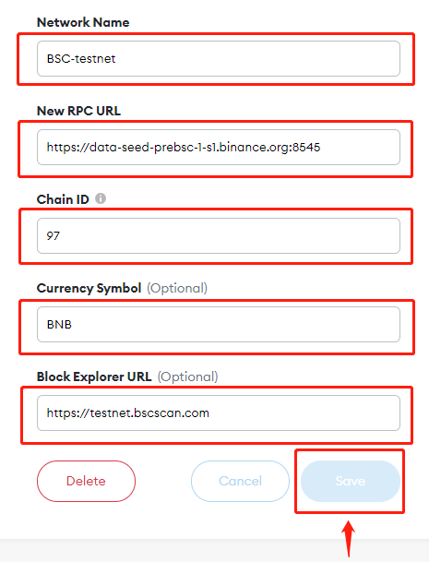
Task: Save the BSC-testnet network settings
Action: point(351,481)
